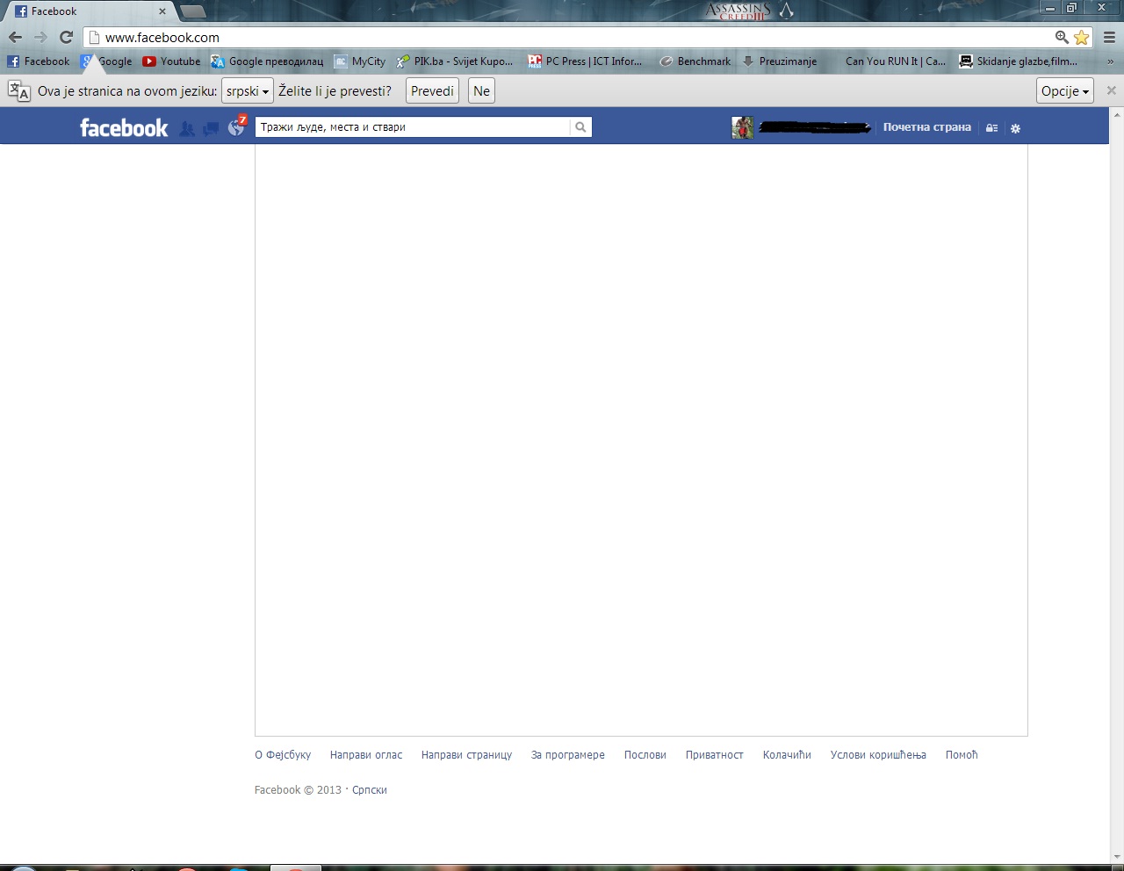Viewport: 1124px width, 871px height.
Task: Open the Facebook bookmark in bookmarks bar
Action: click(39, 61)
